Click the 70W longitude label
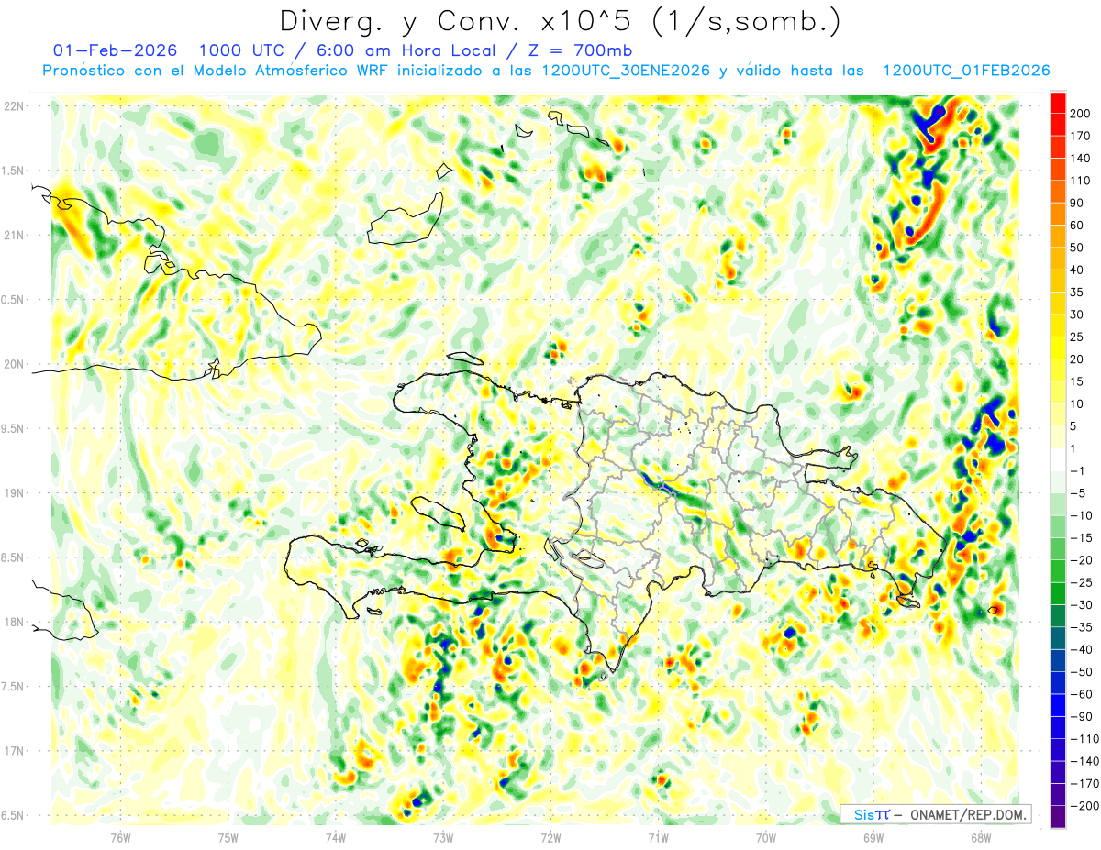The width and height of the screenshot is (1101, 850). pyautogui.click(x=766, y=838)
